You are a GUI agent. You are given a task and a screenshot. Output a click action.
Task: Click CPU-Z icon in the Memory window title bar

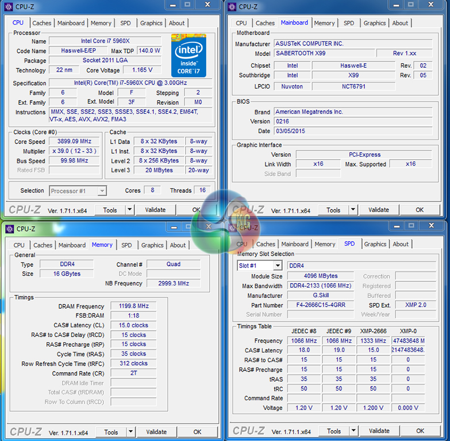tap(10, 229)
